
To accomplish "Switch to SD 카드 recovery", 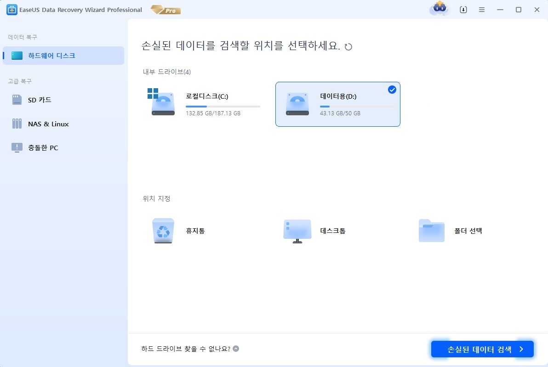I will [40, 100].
